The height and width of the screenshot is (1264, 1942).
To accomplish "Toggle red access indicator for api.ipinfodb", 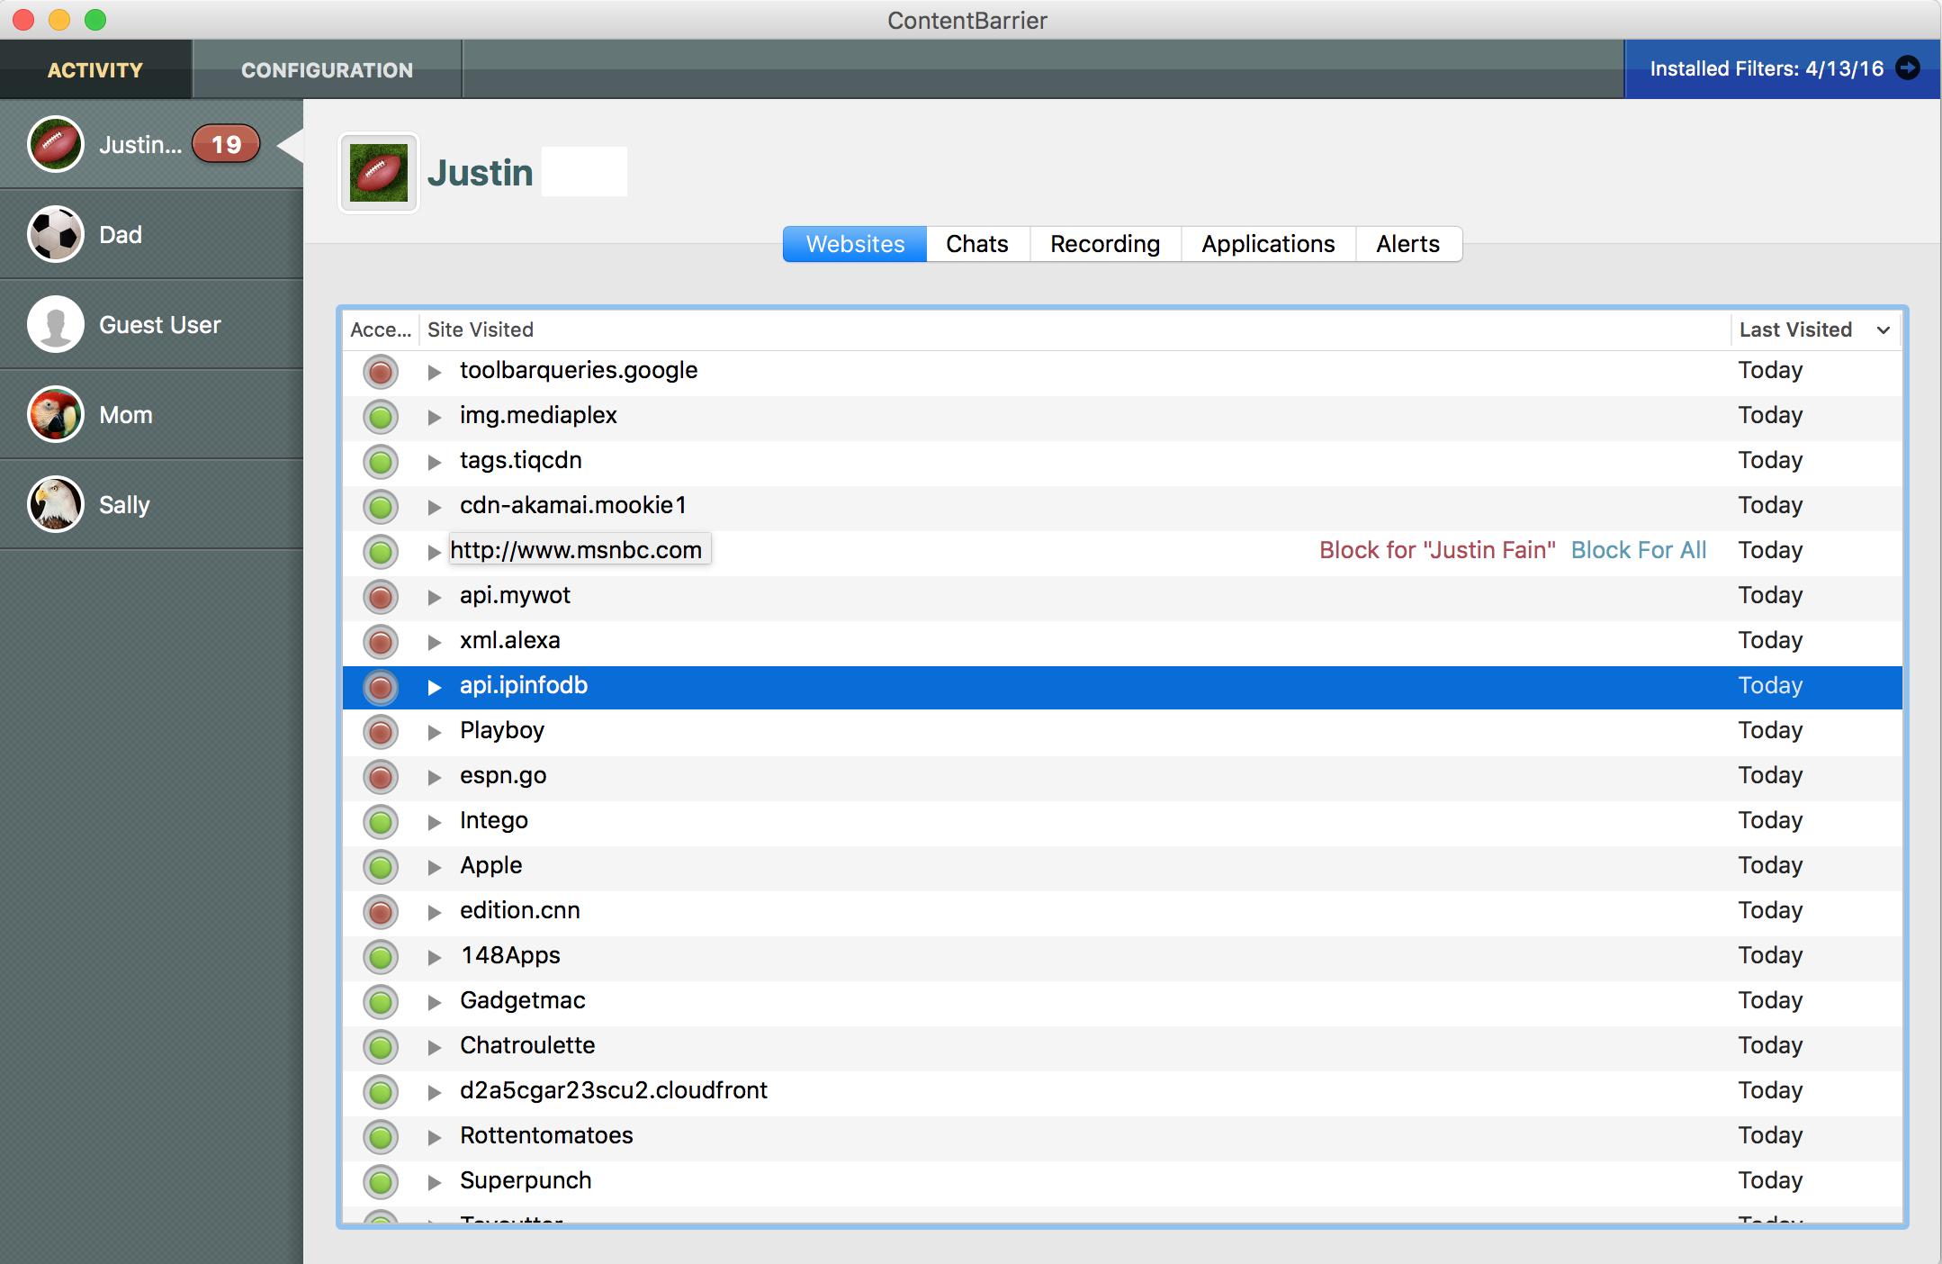I will [381, 686].
